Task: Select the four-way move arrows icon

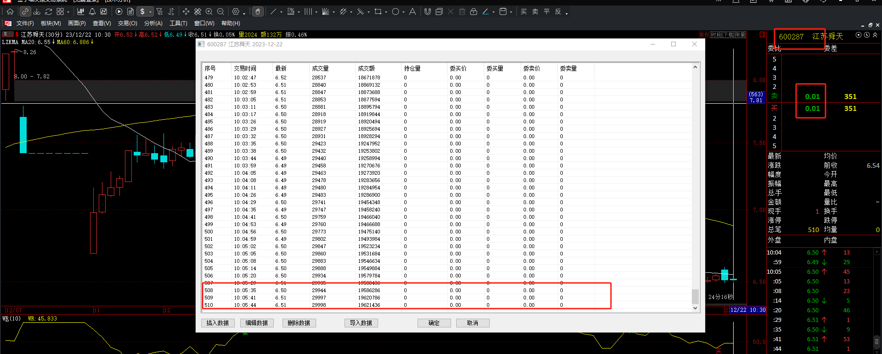Action: [186, 11]
